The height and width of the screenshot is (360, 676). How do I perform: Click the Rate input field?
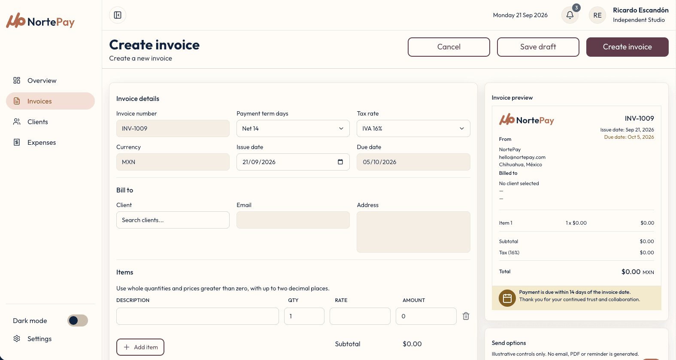pyautogui.click(x=360, y=316)
